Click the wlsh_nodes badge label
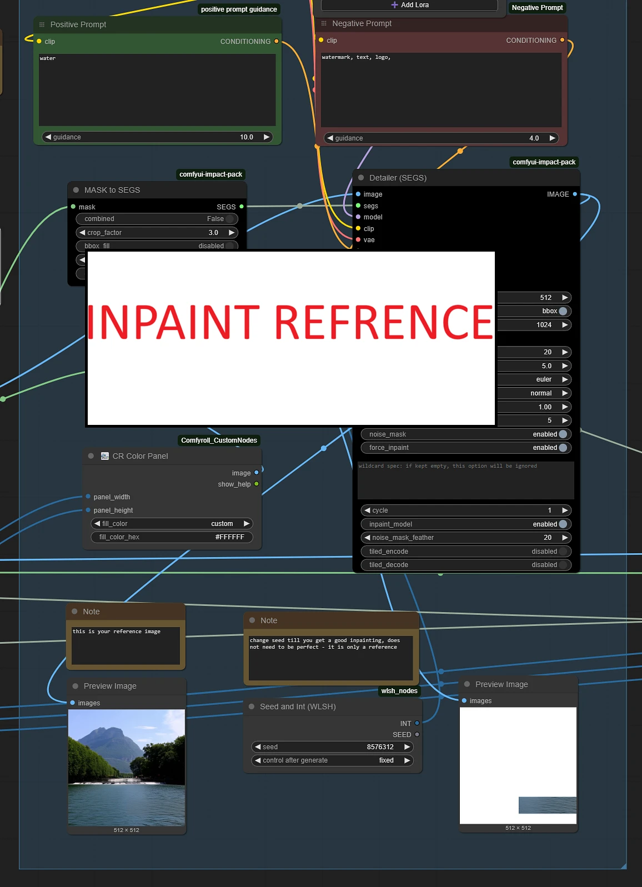The width and height of the screenshot is (642, 887). pyautogui.click(x=399, y=691)
